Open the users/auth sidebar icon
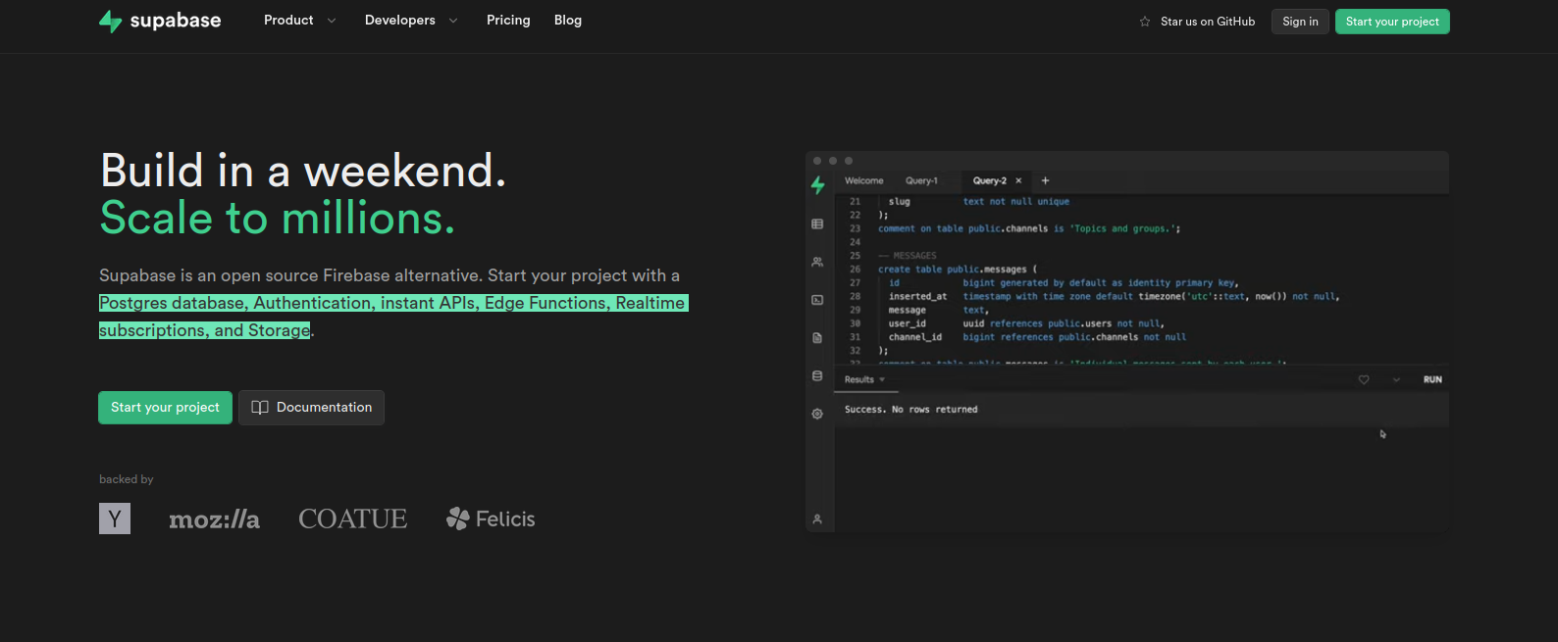1558x642 pixels. pyautogui.click(x=817, y=262)
